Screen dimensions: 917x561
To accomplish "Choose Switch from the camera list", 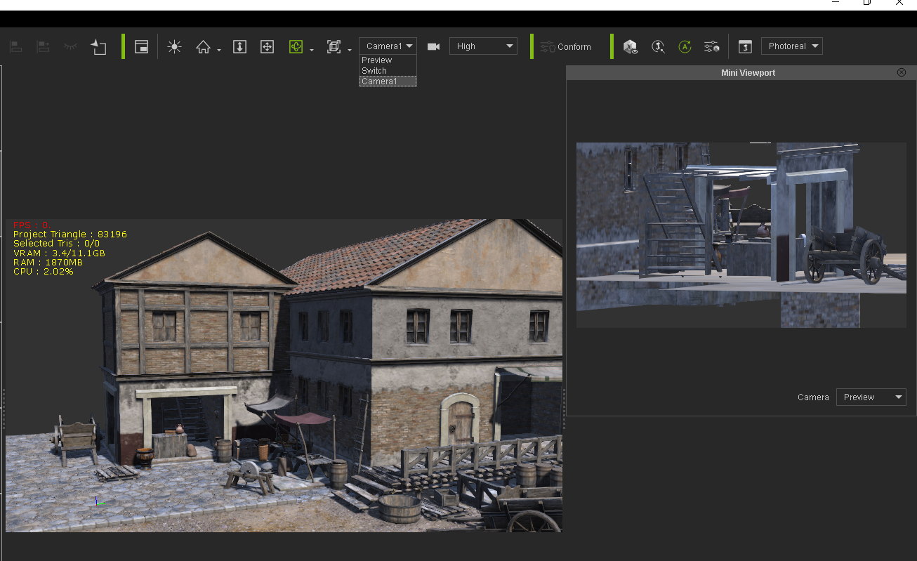I will pyautogui.click(x=388, y=71).
